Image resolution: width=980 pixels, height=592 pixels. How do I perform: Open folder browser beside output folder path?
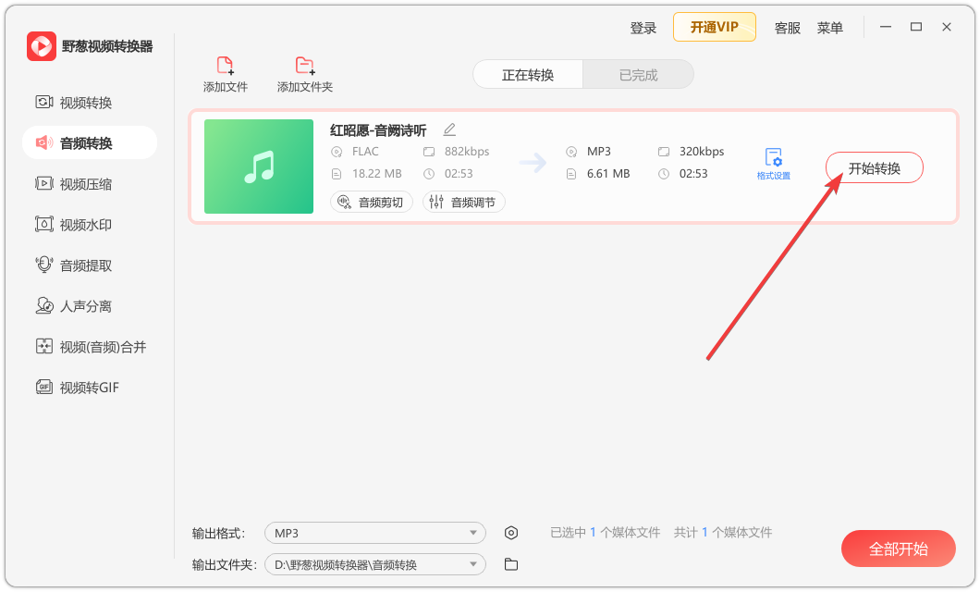[x=511, y=563]
